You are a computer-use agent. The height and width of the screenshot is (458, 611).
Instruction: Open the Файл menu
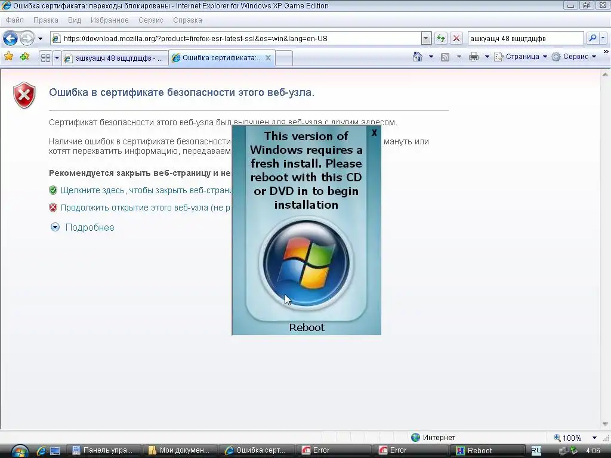tap(15, 20)
